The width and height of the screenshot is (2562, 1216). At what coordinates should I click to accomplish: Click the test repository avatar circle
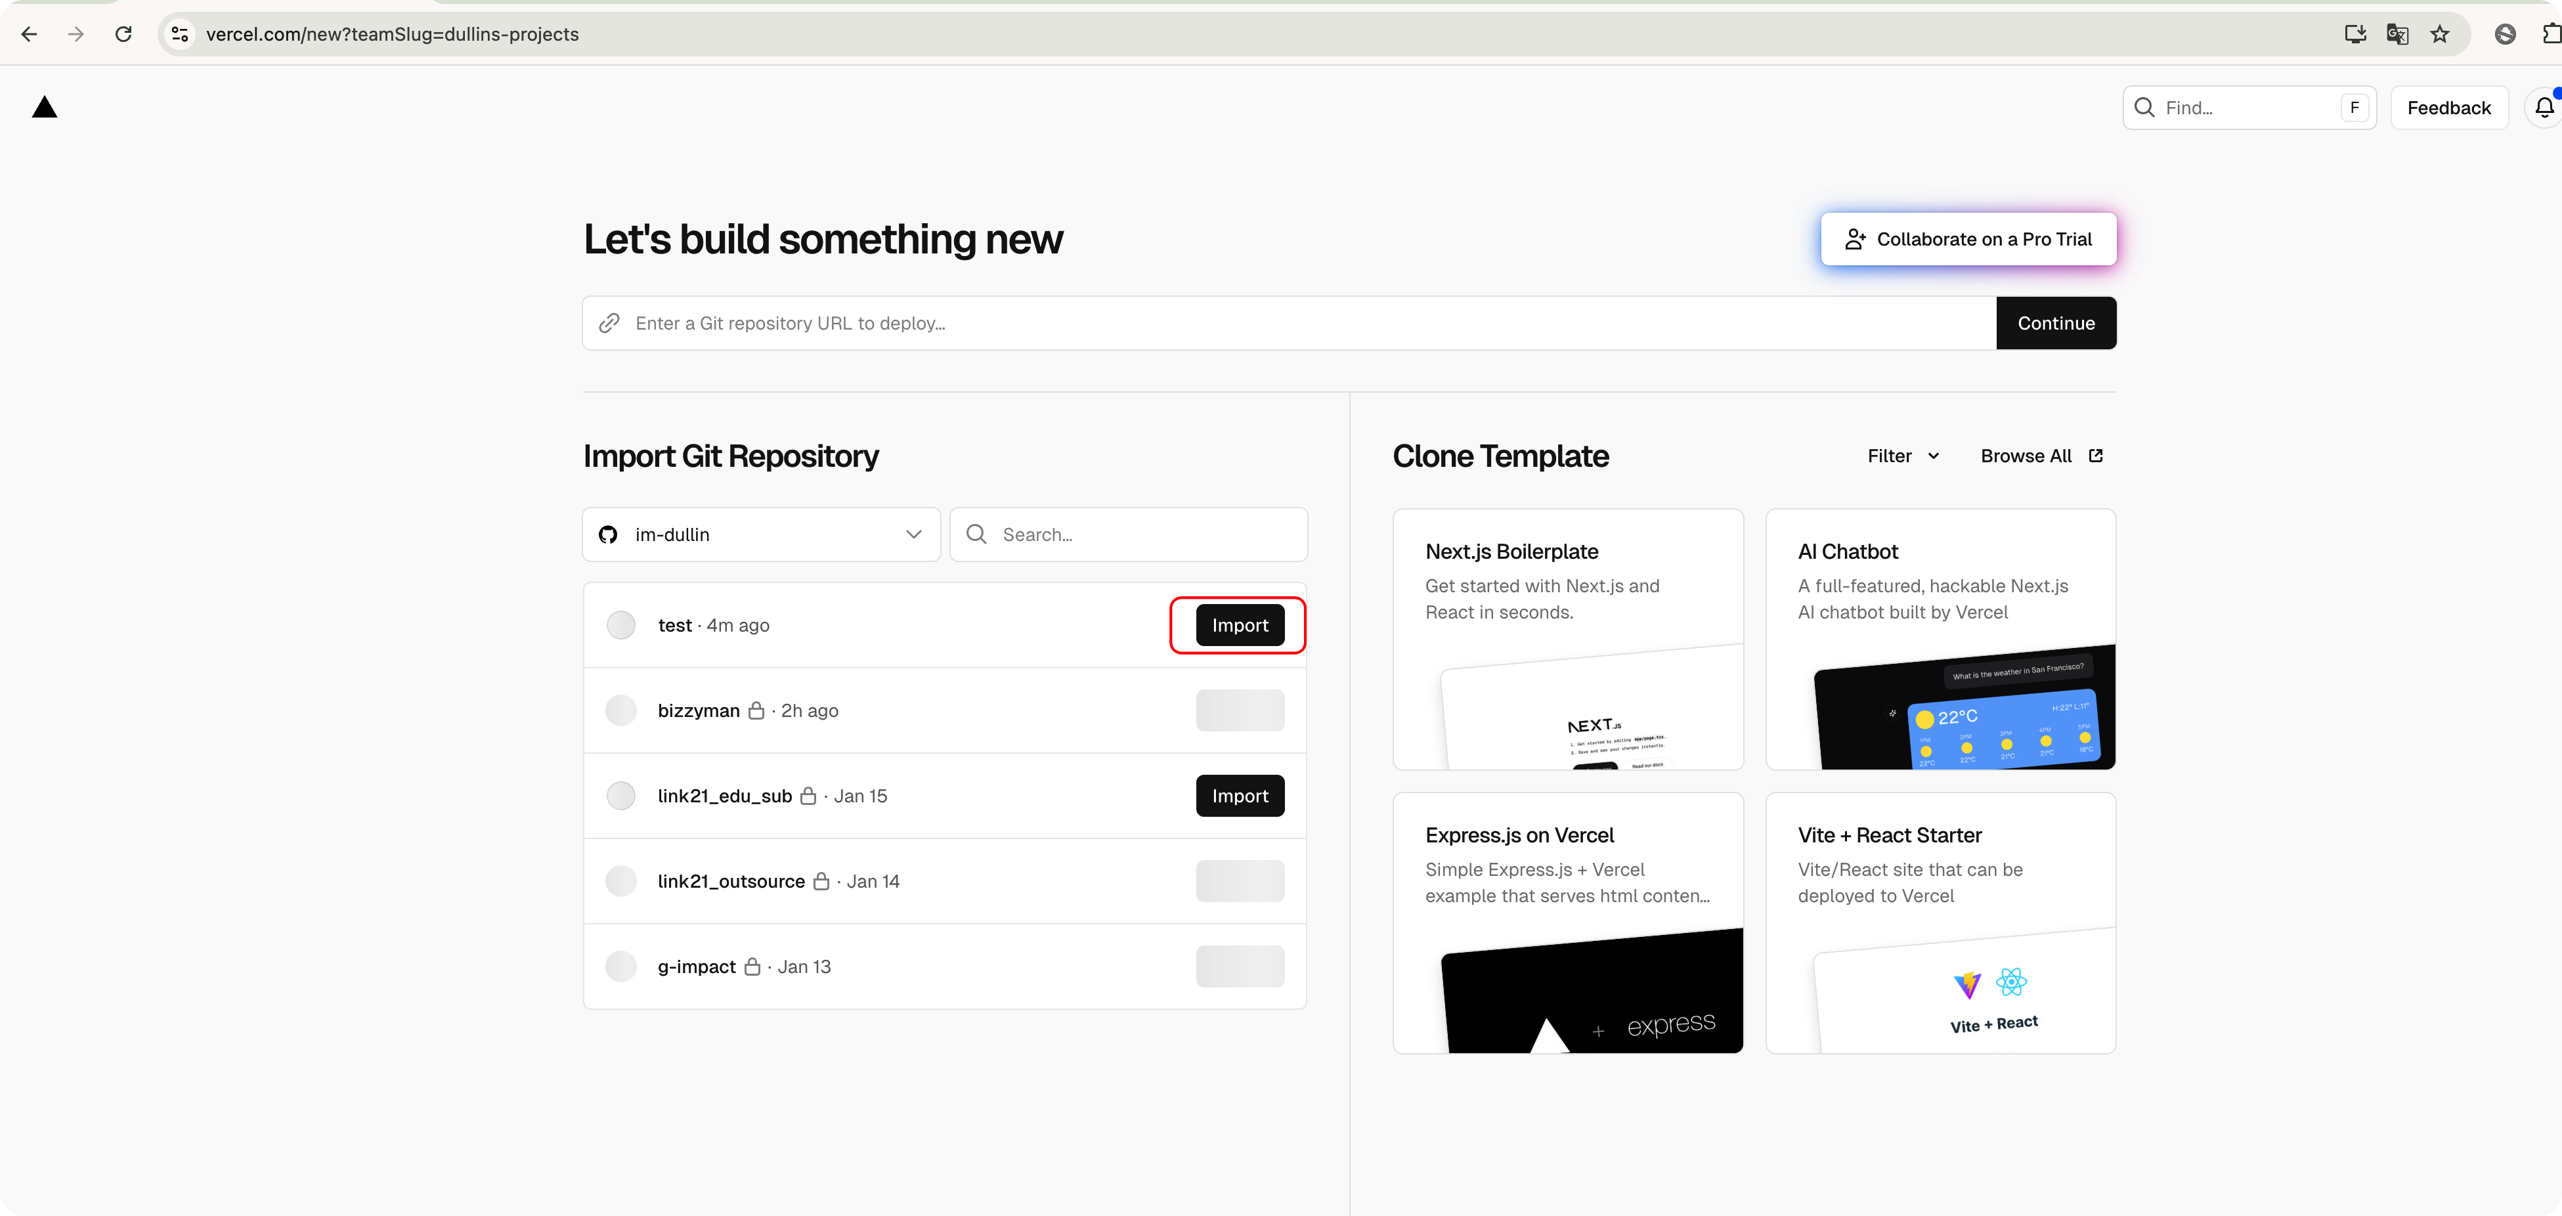[x=620, y=624]
